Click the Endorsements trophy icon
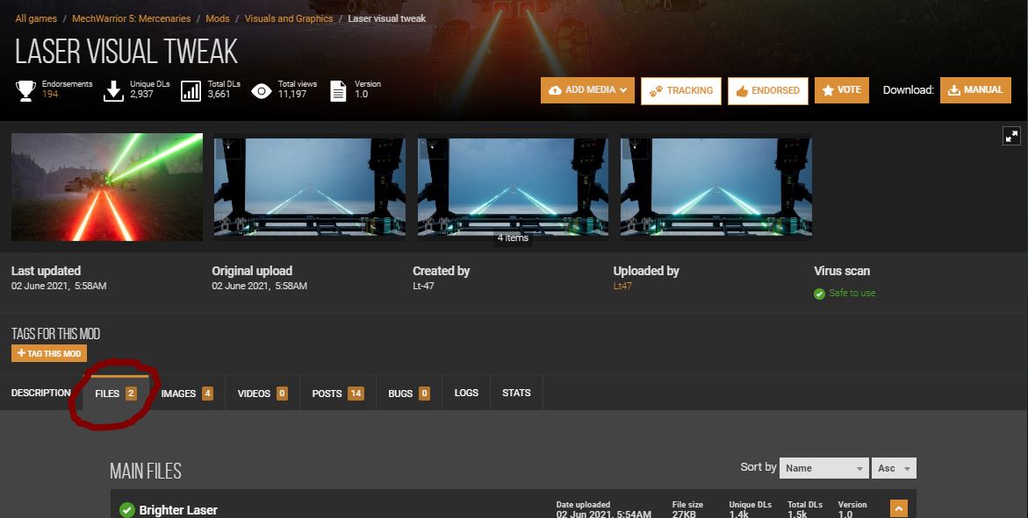The image size is (1028, 518). [25, 90]
